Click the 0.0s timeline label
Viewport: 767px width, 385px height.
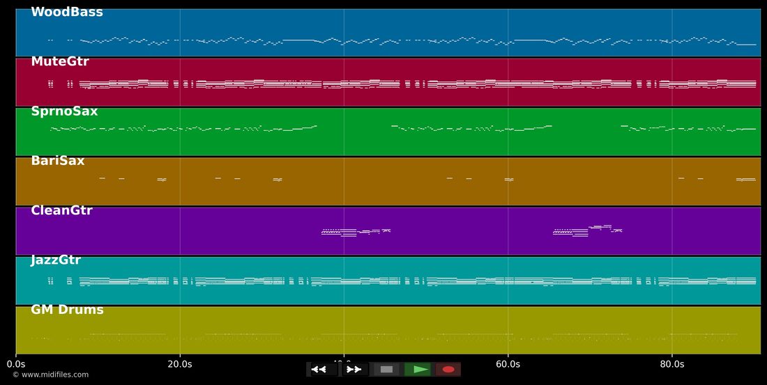click(16, 364)
